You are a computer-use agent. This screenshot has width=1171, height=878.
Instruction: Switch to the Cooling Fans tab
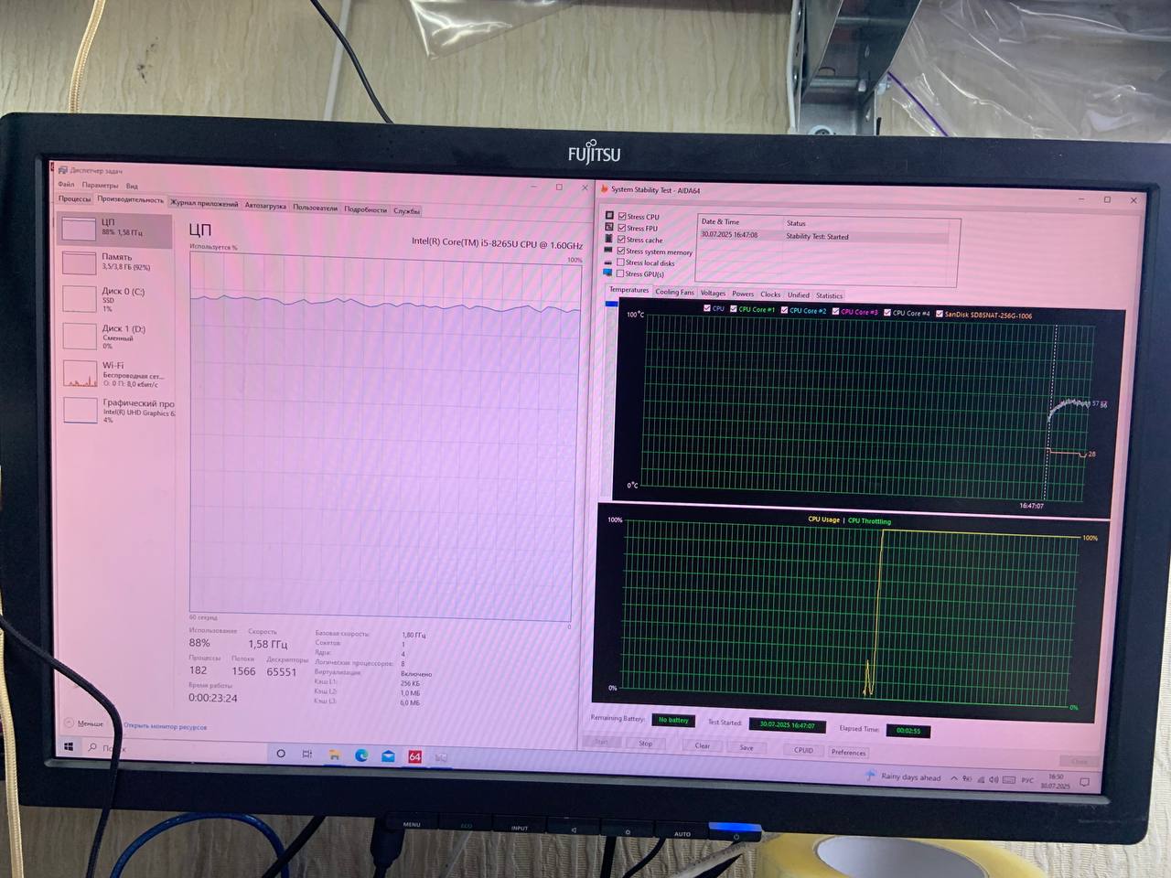pos(674,293)
